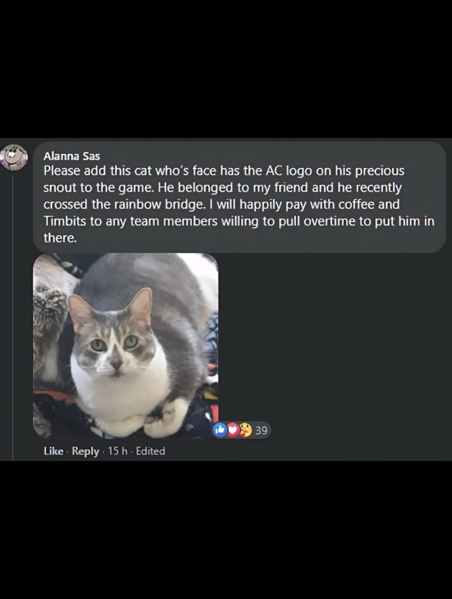Open Alanna Sas name link

click(72, 156)
